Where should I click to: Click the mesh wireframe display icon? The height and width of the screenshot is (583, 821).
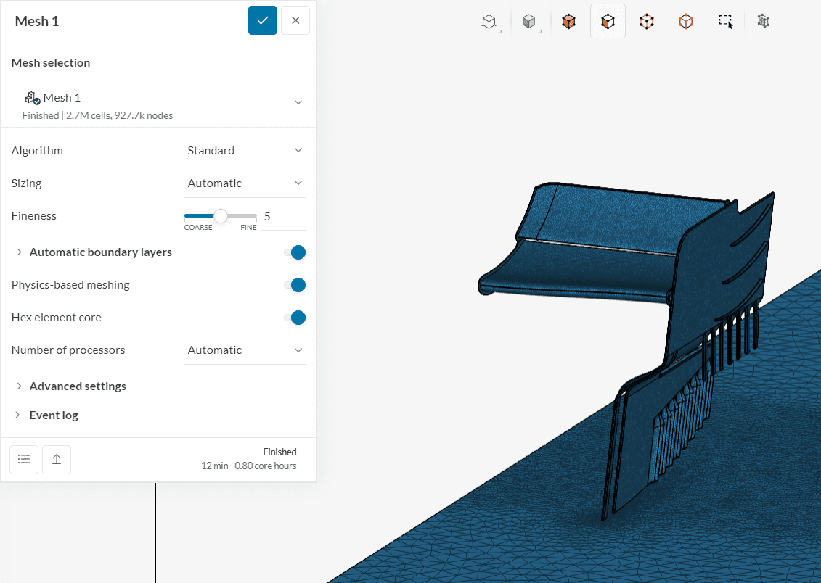pyautogui.click(x=763, y=22)
